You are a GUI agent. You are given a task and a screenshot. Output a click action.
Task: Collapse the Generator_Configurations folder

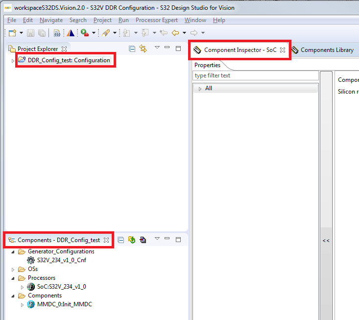click(13, 252)
